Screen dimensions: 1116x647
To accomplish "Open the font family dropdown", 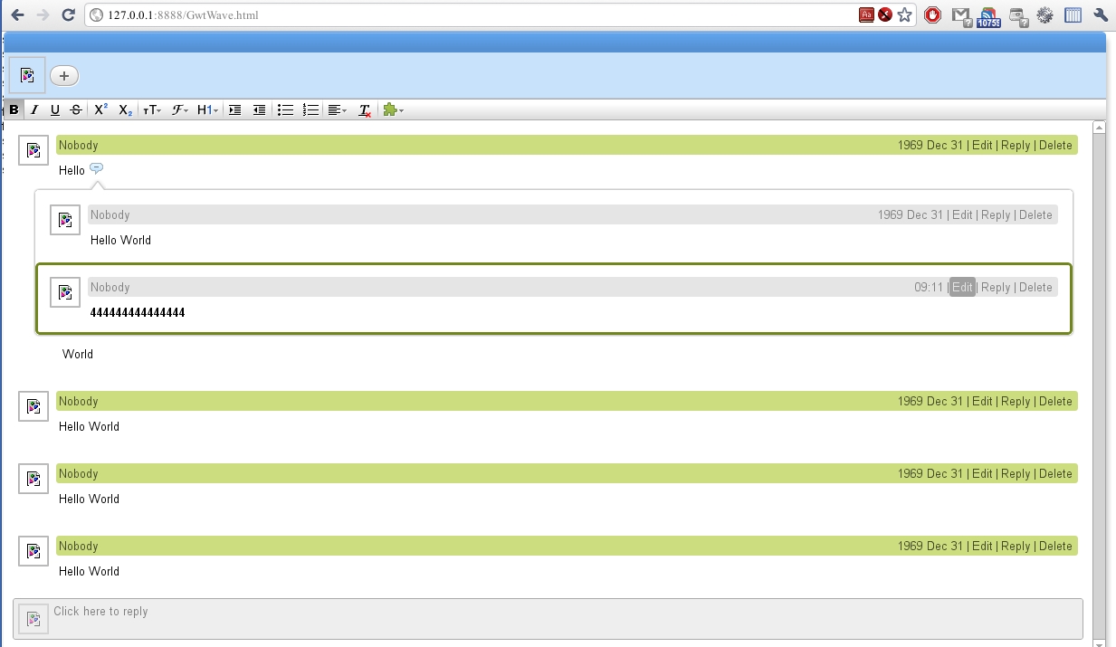I will 179,109.
